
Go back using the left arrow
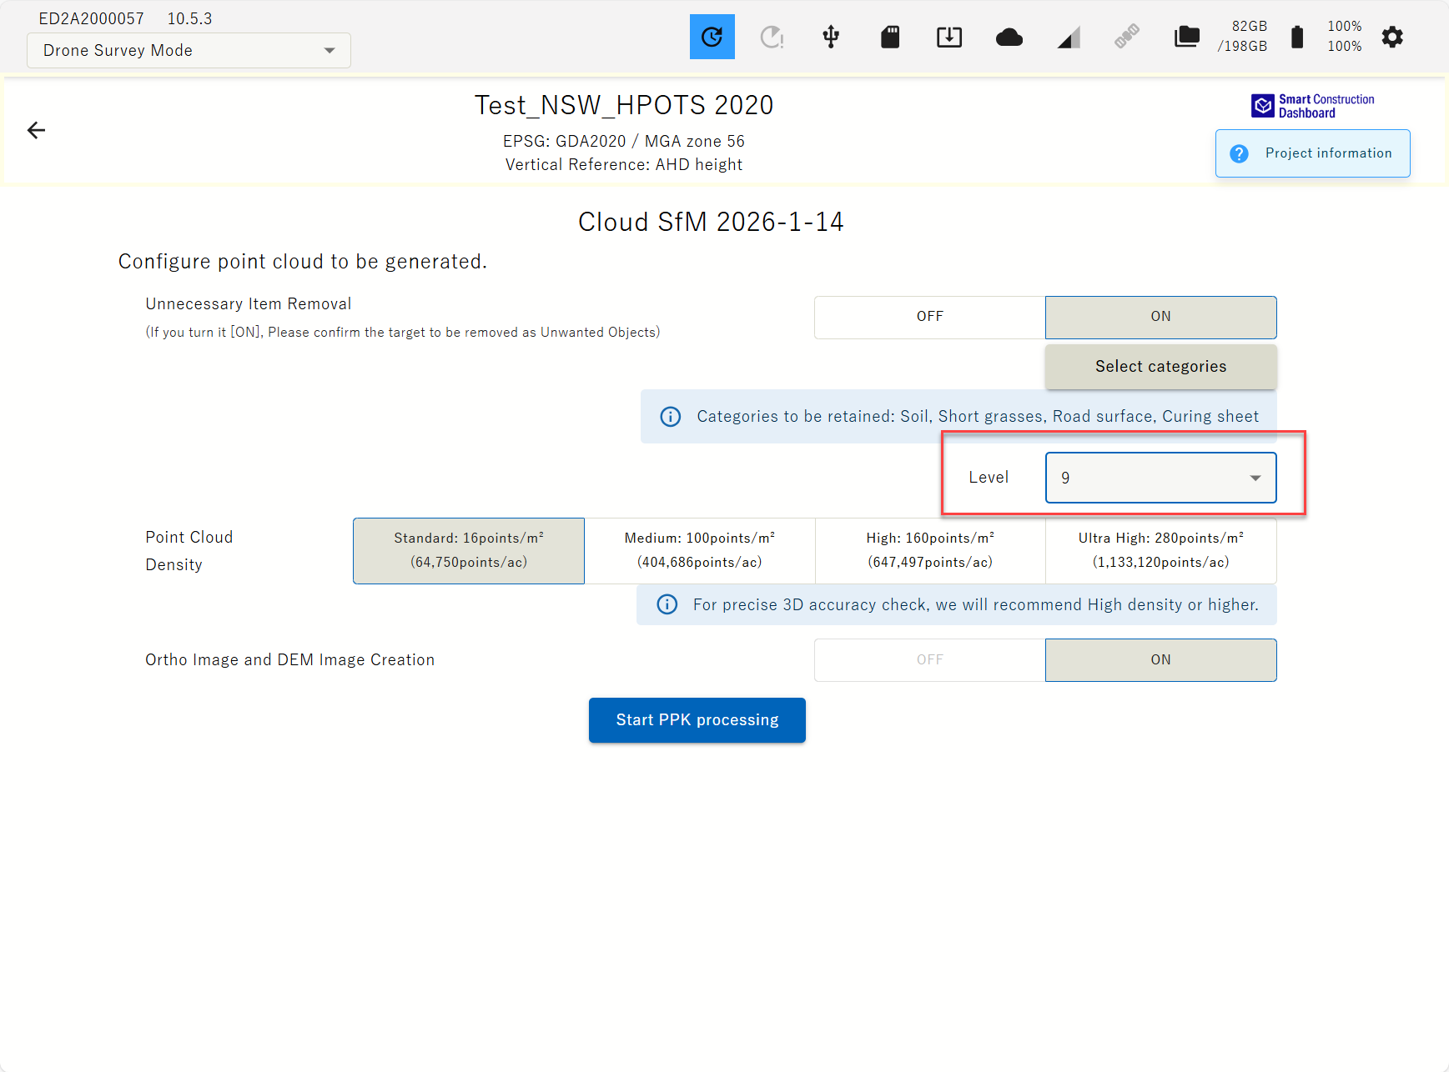coord(37,130)
